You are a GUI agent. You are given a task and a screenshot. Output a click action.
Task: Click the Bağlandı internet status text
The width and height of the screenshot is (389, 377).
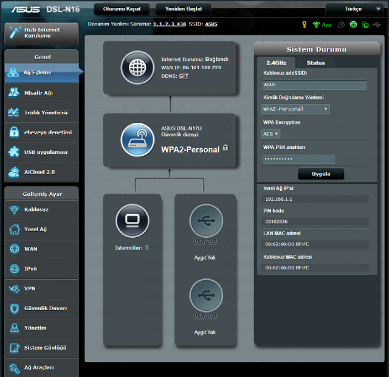(x=217, y=60)
